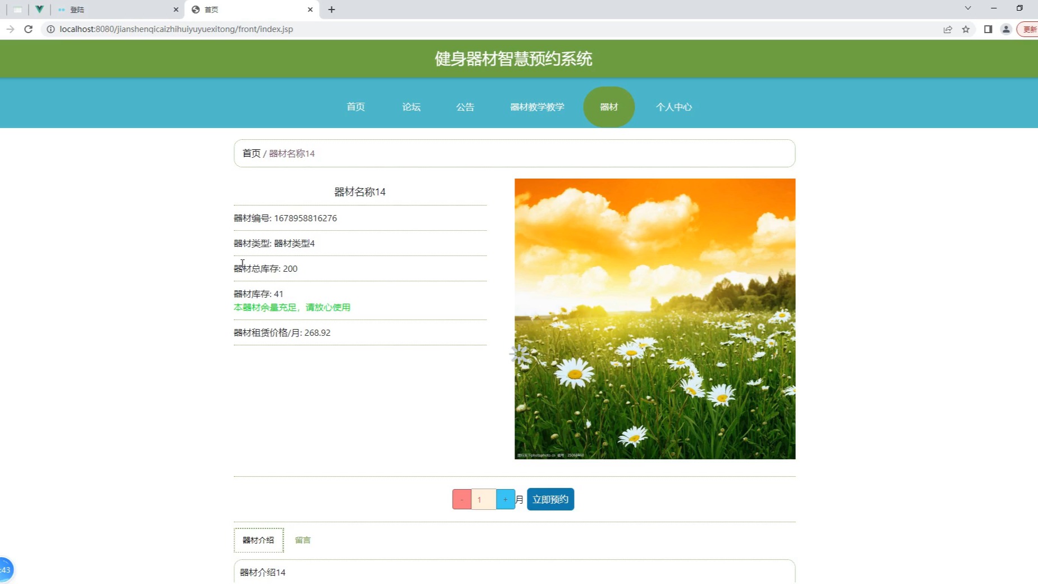Click the 立即预约 button

(550, 499)
